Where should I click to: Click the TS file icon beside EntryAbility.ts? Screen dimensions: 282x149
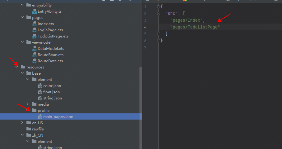click(34, 11)
